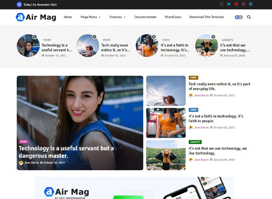Open featured headline 'Technology is a useful servant but a dangerous master.'
Viewport: 272px width, 199px height.
coord(66,152)
